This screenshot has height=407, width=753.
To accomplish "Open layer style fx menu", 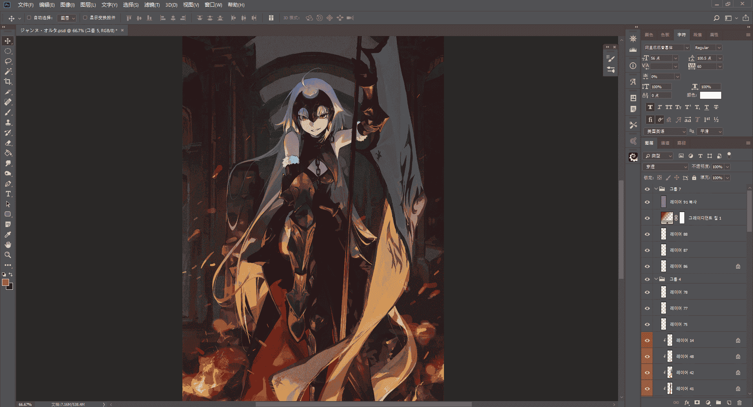I will [x=687, y=403].
